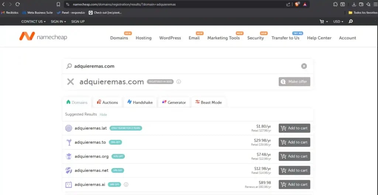
Task: Click info icon next to adquieremas.ai
Action: (x=126, y=185)
